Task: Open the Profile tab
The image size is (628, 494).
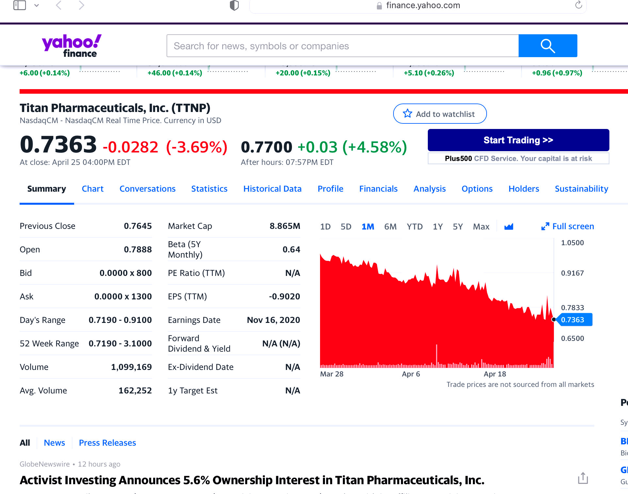Action: click(330, 189)
